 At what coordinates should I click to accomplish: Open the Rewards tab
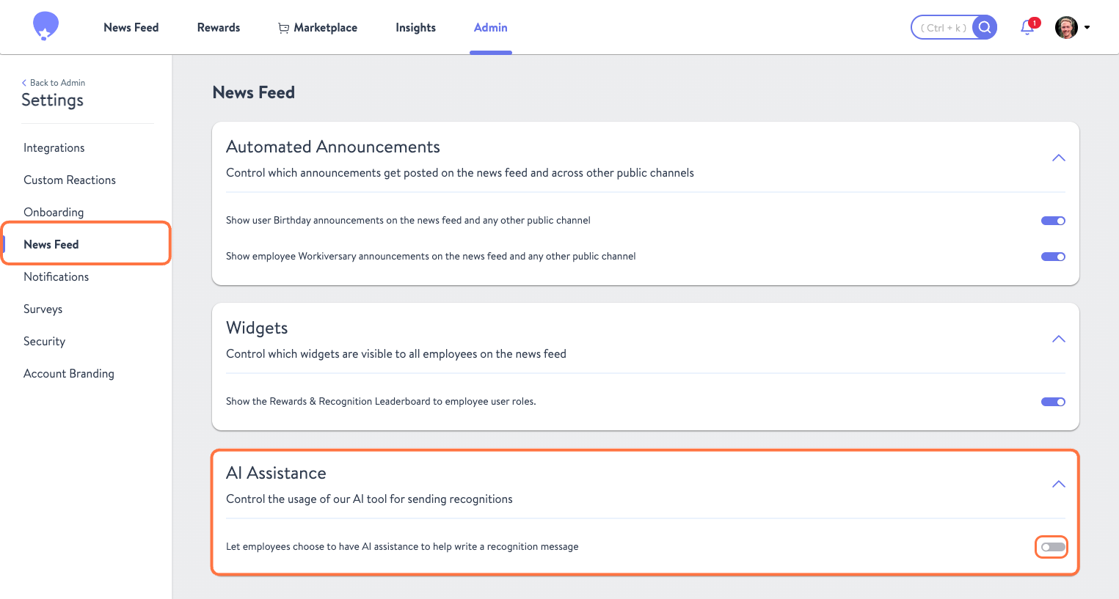(219, 28)
